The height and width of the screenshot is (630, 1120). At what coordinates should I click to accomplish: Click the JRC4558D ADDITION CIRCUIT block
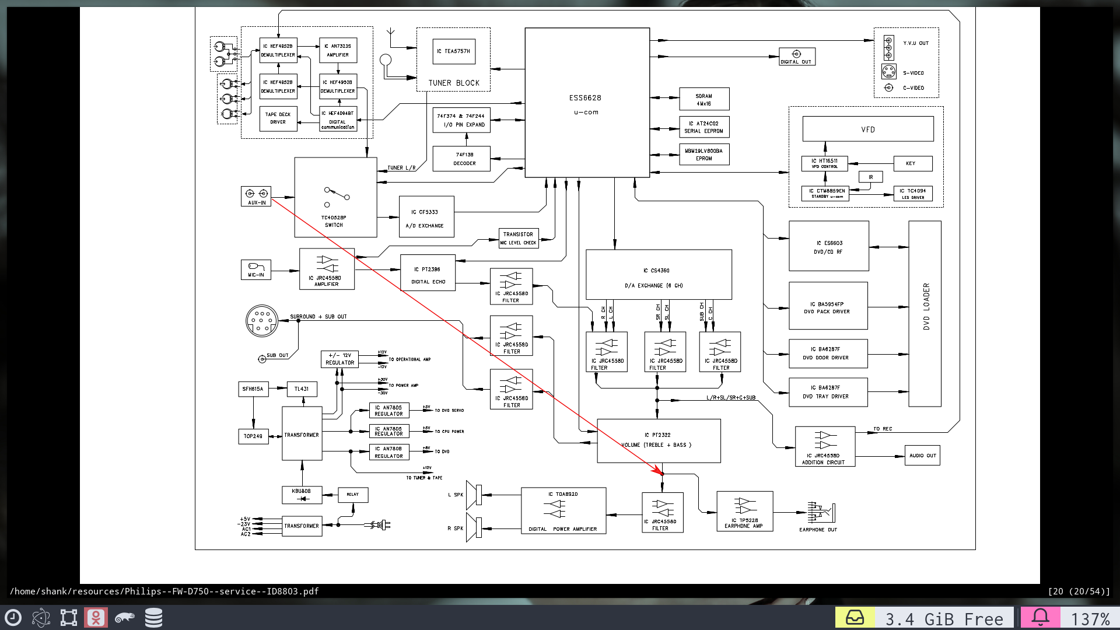825,446
